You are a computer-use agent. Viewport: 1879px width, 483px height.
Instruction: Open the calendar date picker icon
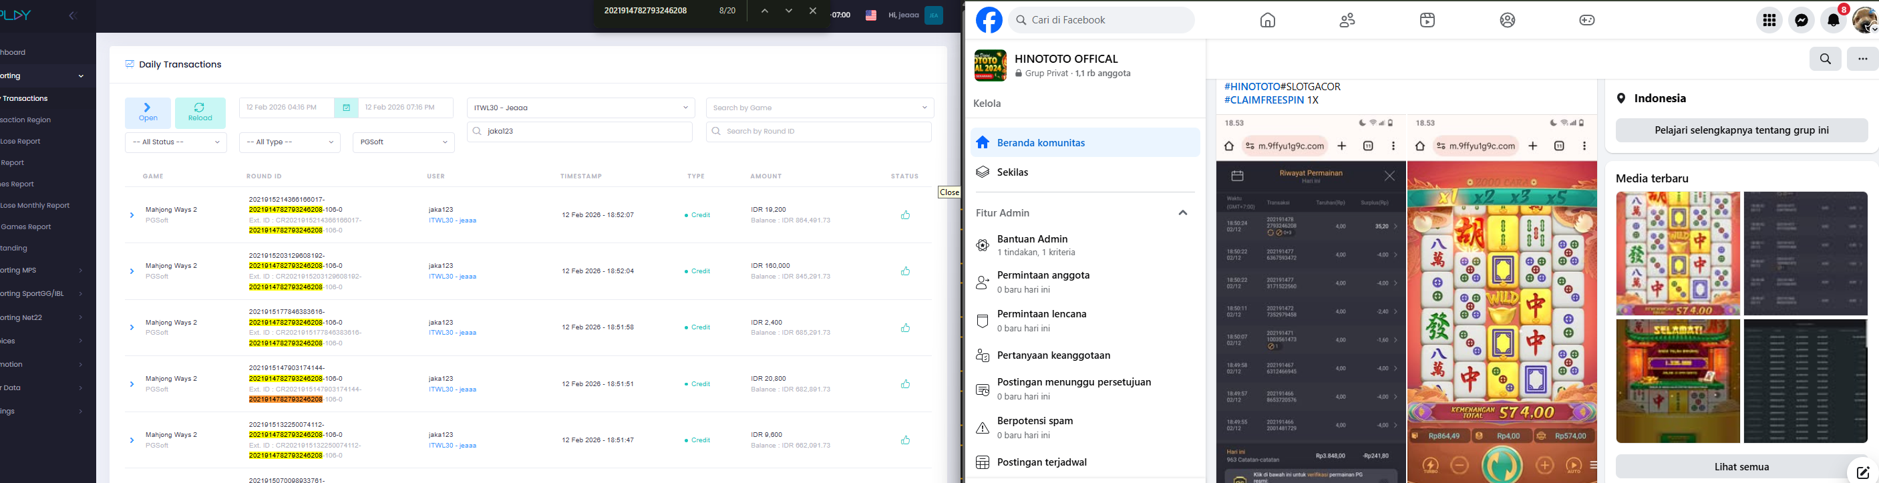tap(347, 108)
